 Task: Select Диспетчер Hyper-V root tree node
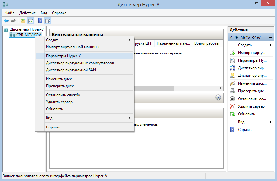point(27,29)
